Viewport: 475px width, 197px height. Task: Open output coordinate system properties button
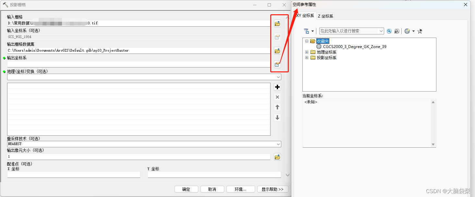[277, 64]
